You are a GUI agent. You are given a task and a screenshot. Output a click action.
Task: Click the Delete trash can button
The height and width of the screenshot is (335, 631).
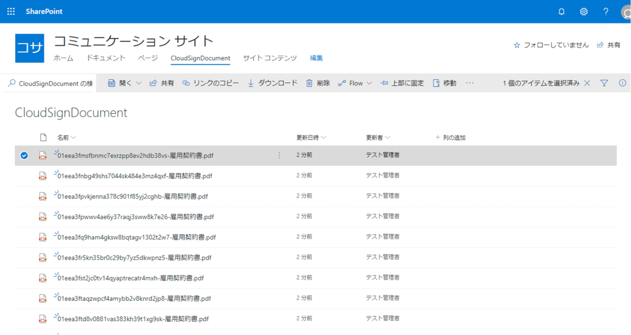(x=318, y=83)
